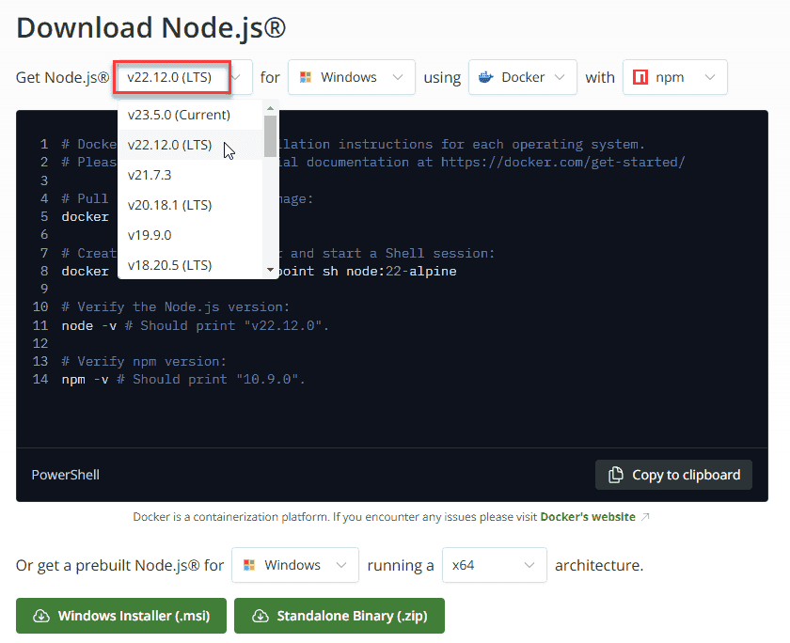The width and height of the screenshot is (790, 643).
Task: Click the download cloud icon on Standalone Binary button
Action: tap(260, 616)
